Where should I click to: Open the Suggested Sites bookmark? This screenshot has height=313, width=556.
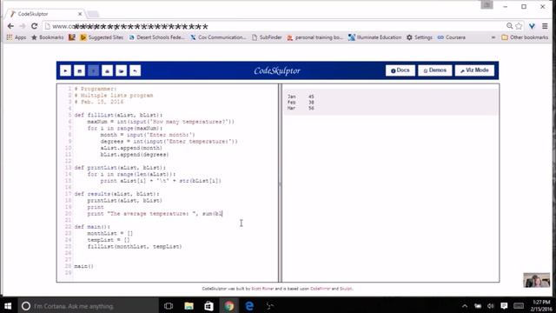click(x=102, y=37)
